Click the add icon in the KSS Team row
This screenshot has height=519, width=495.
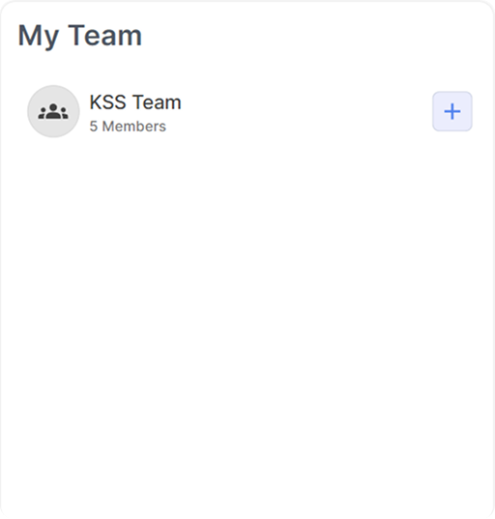click(x=451, y=111)
